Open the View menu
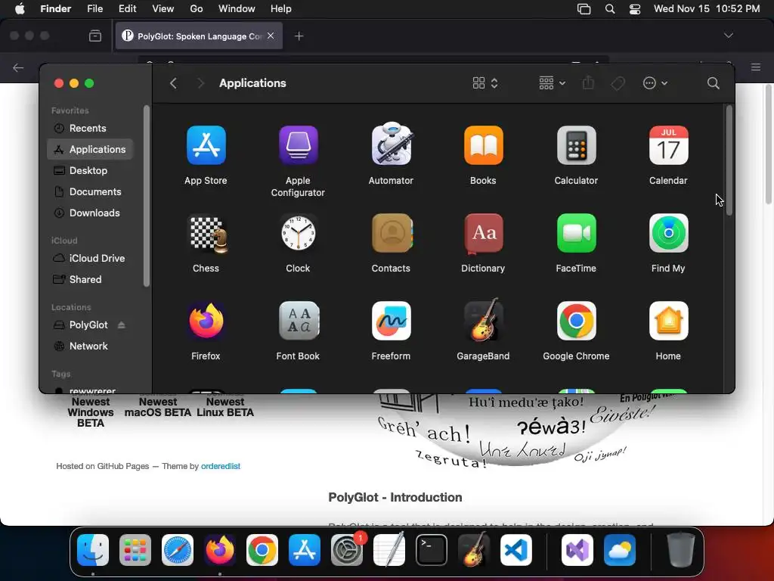 click(163, 9)
